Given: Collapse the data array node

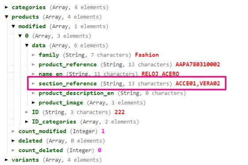Looking at the screenshot, I should coord(27,46).
